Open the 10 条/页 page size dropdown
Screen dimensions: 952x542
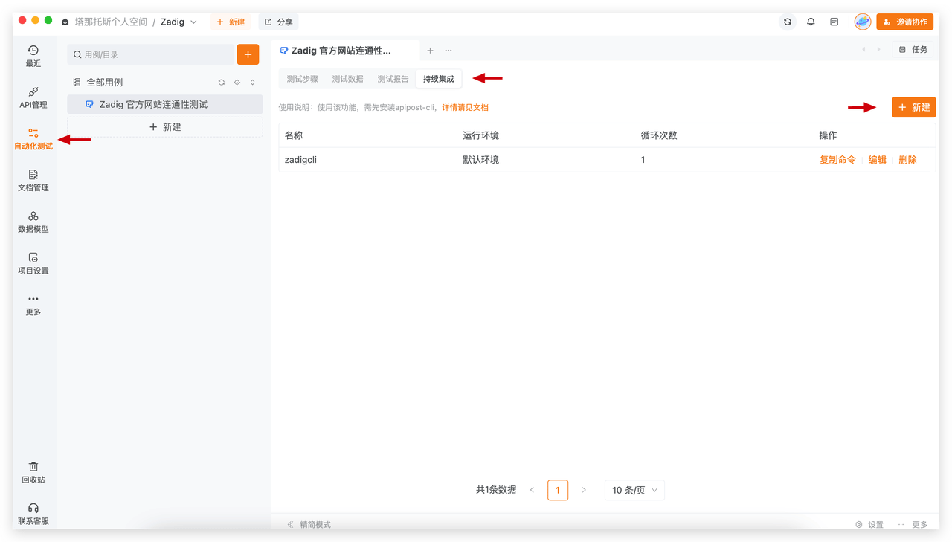pyautogui.click(x=634, y=491)
